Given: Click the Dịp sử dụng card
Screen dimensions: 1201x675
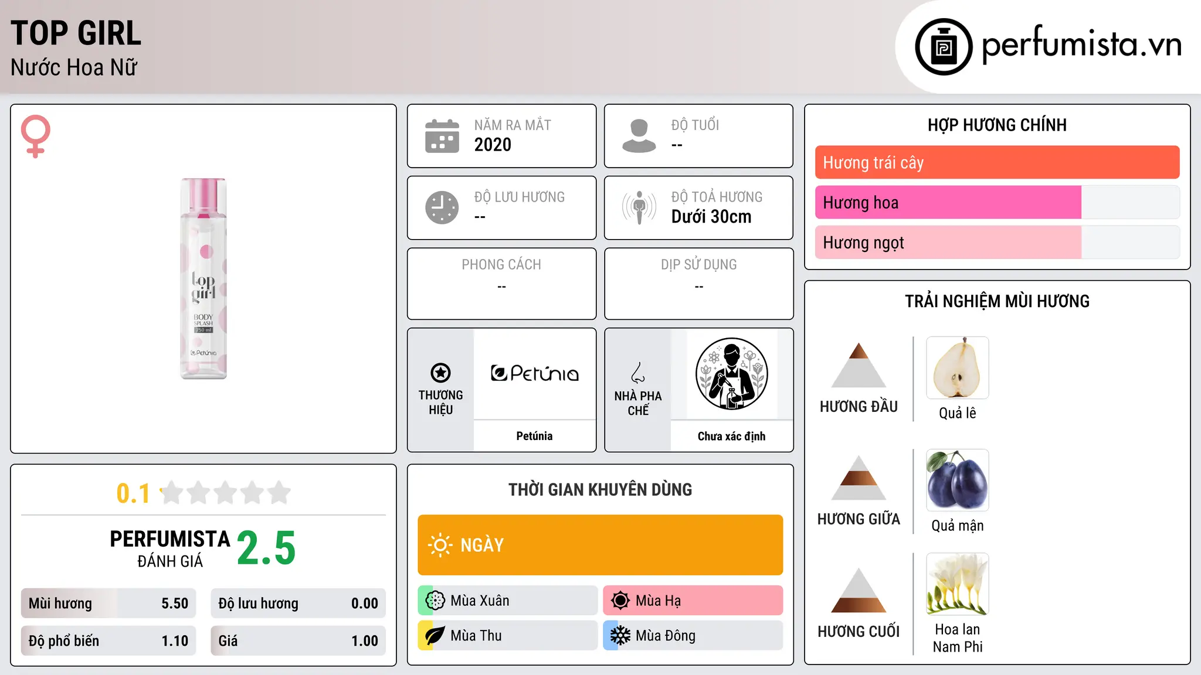Looking at the screenshot, I should pyautogui.click(x=698, y=284).
